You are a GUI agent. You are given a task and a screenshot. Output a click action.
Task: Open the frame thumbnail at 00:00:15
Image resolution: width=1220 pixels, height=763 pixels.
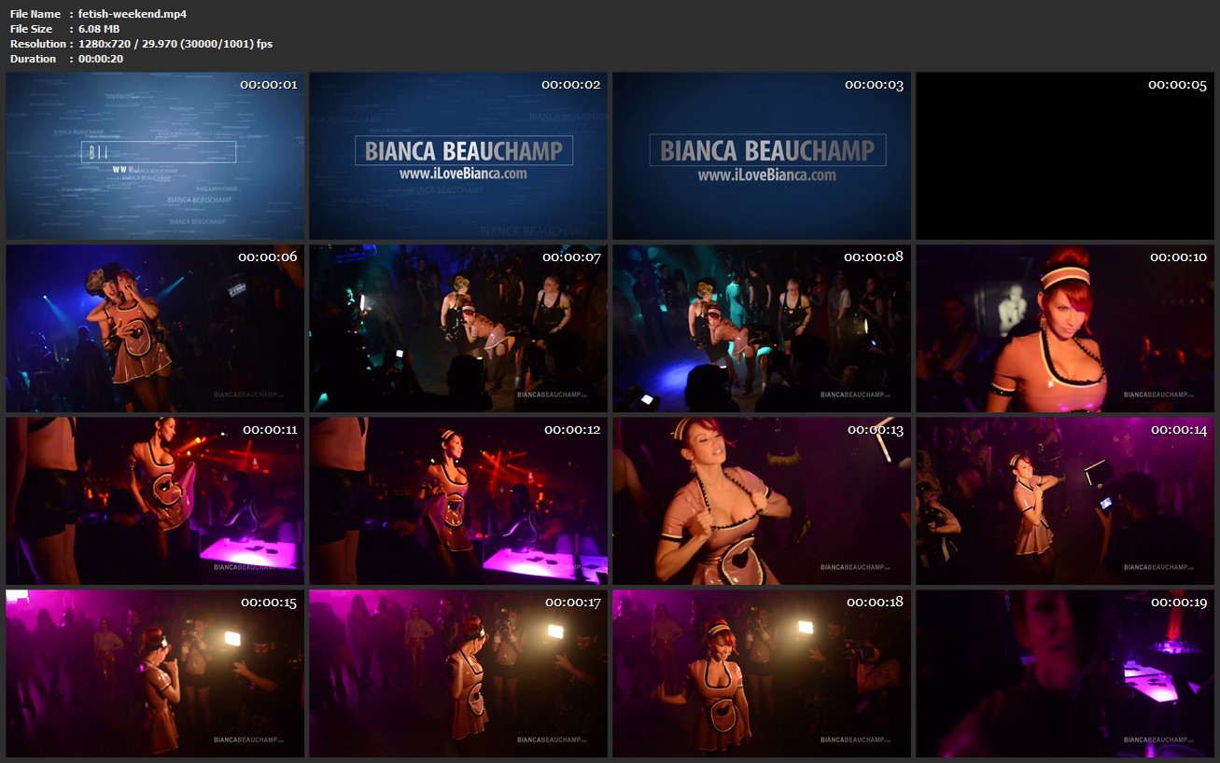[155, 673]
